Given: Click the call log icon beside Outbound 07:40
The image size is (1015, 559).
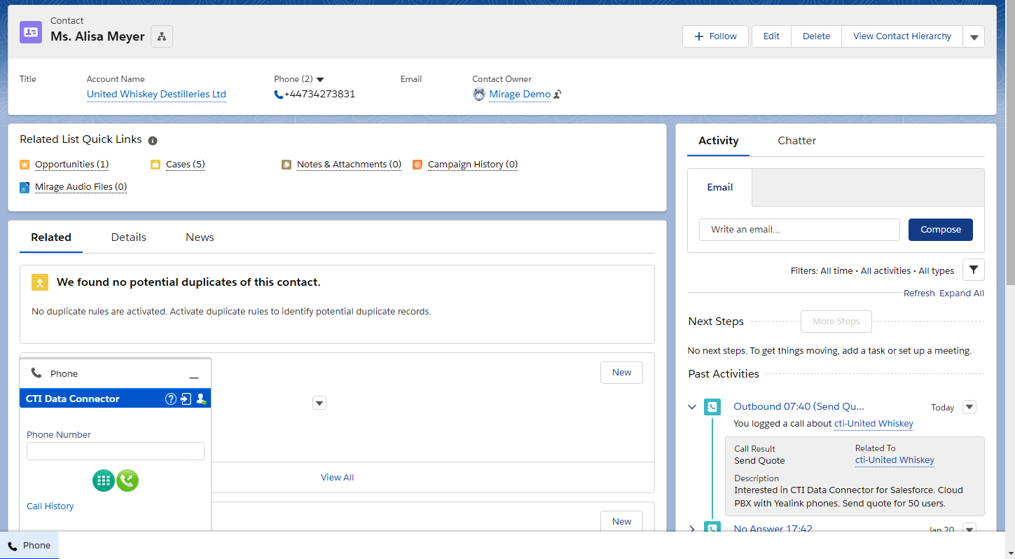Looking at the screenshot, I should (x=712, y=406).
